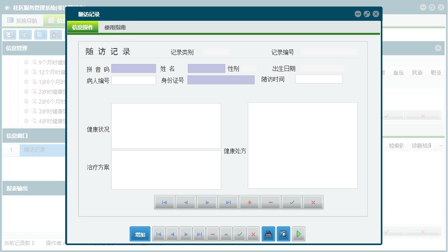Go to previous record in bottom toolbar
The image size is (448, 252).
click(x=172, y=234)
